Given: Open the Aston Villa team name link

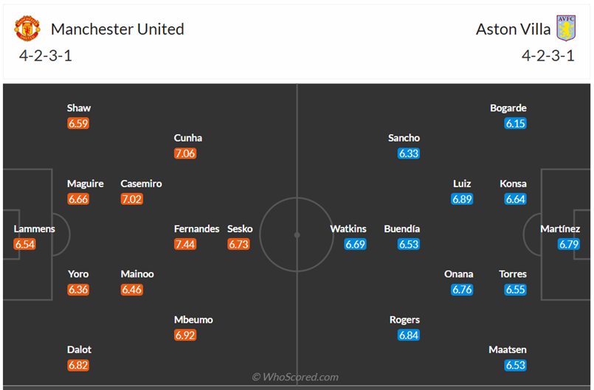Looking at the screenshot, I should [513, 29].
